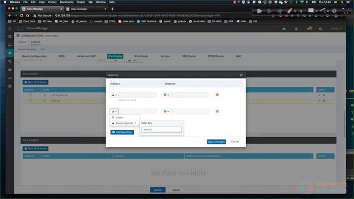
Task: Open the Monitor icon in vManage sidebar
Action: coord(10,45)
